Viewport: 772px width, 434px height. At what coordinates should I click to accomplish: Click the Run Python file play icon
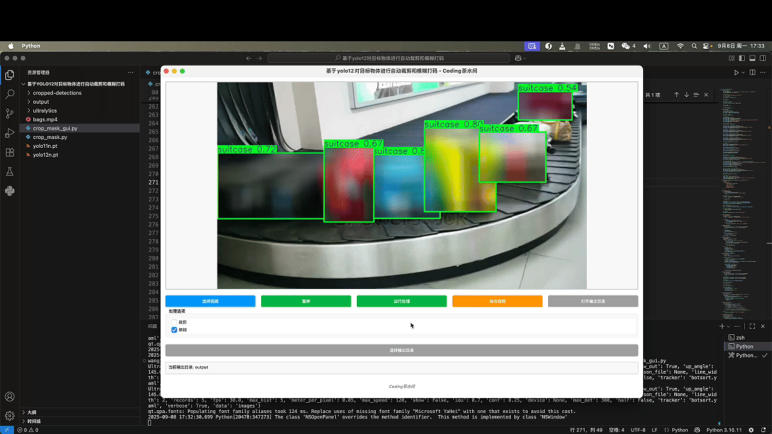point(736,72)
